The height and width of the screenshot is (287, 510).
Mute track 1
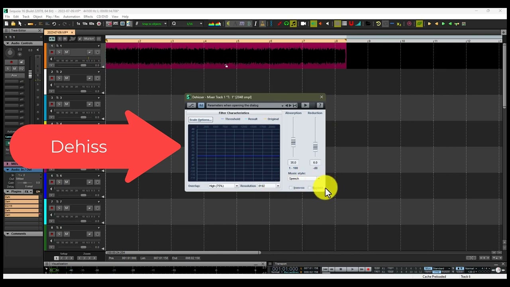click(x=67, y=52)
